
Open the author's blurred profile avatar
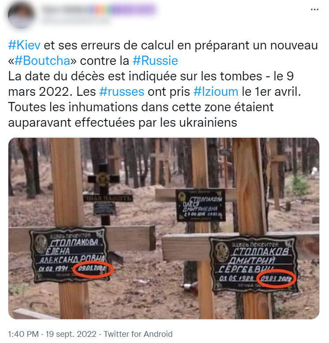pyautogui.click(x=21, y=15)
